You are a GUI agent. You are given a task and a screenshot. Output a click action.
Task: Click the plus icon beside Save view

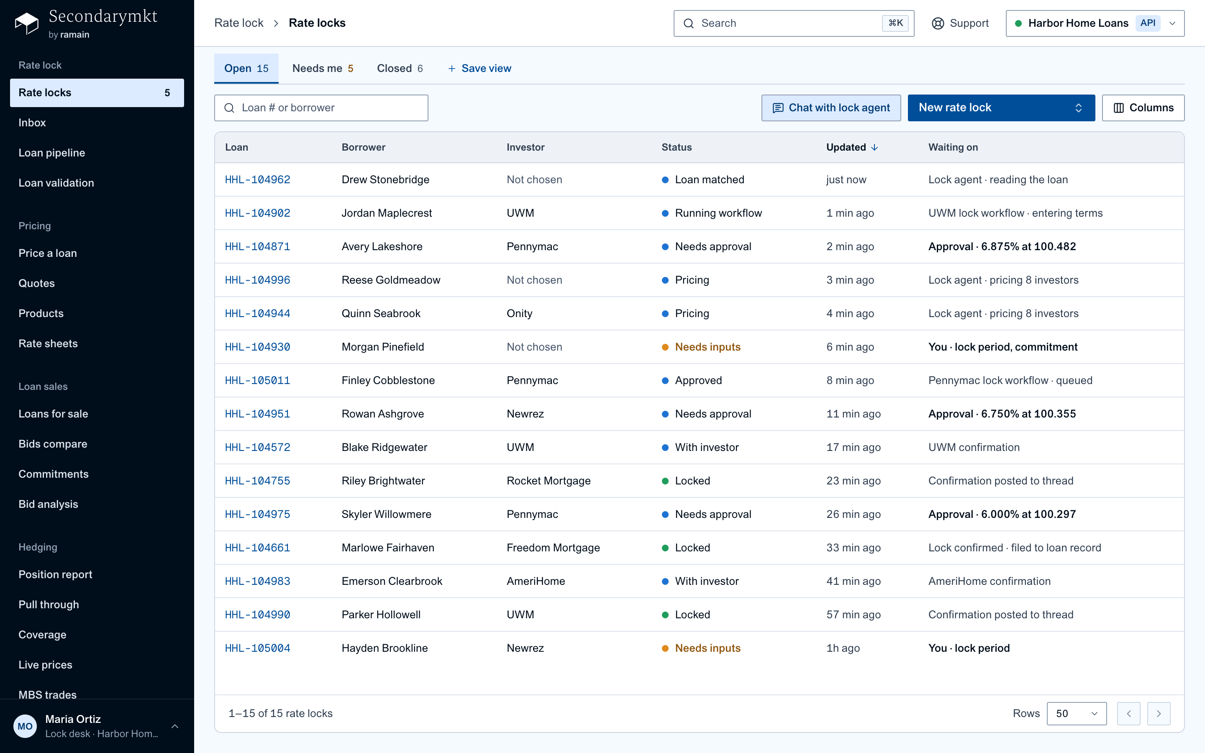click(451, 69)
